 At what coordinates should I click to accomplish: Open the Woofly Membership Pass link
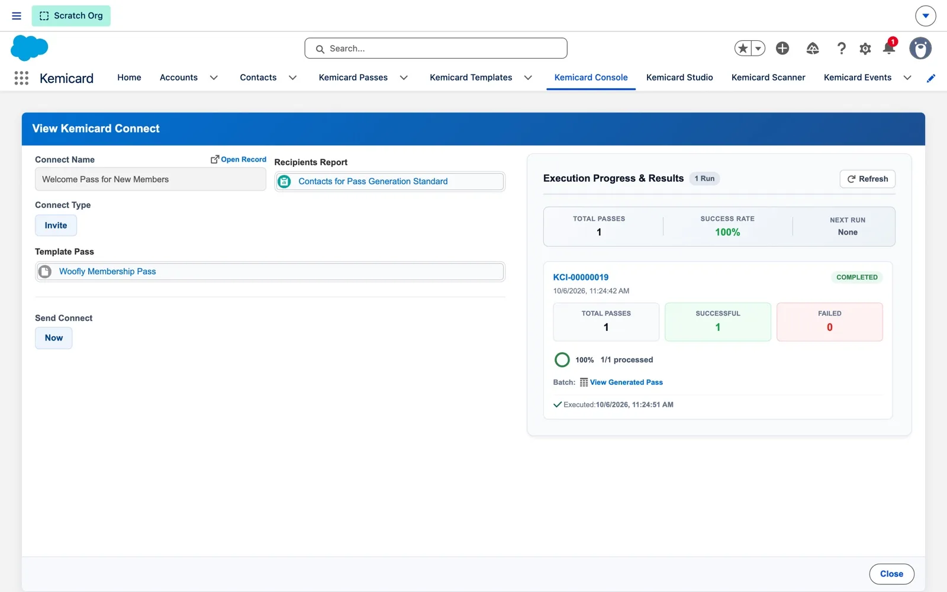pos(107,272)
